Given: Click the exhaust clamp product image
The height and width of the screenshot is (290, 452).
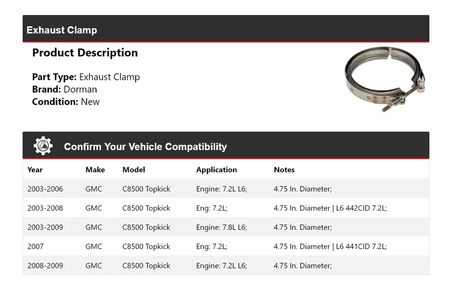Looking at the screenshot, I should tap(385, 79).
